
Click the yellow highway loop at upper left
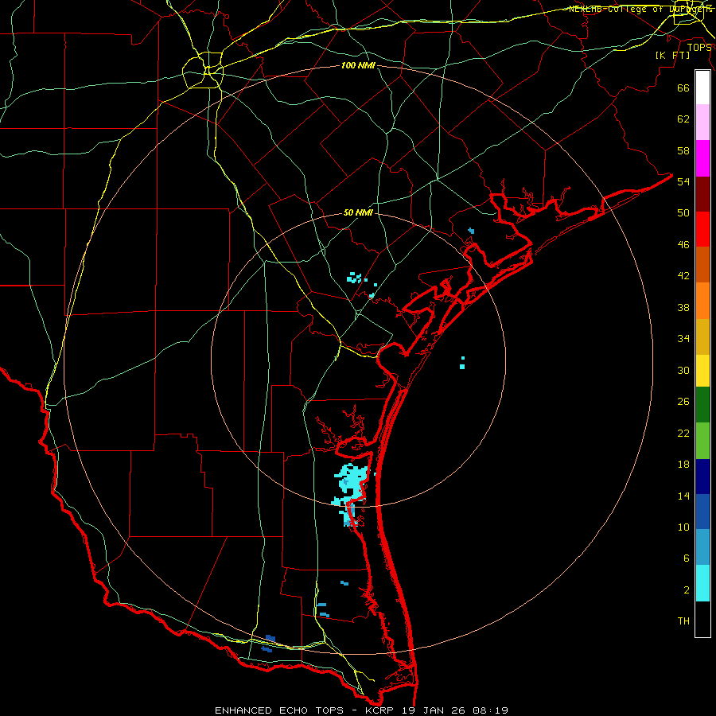(203, 70)
